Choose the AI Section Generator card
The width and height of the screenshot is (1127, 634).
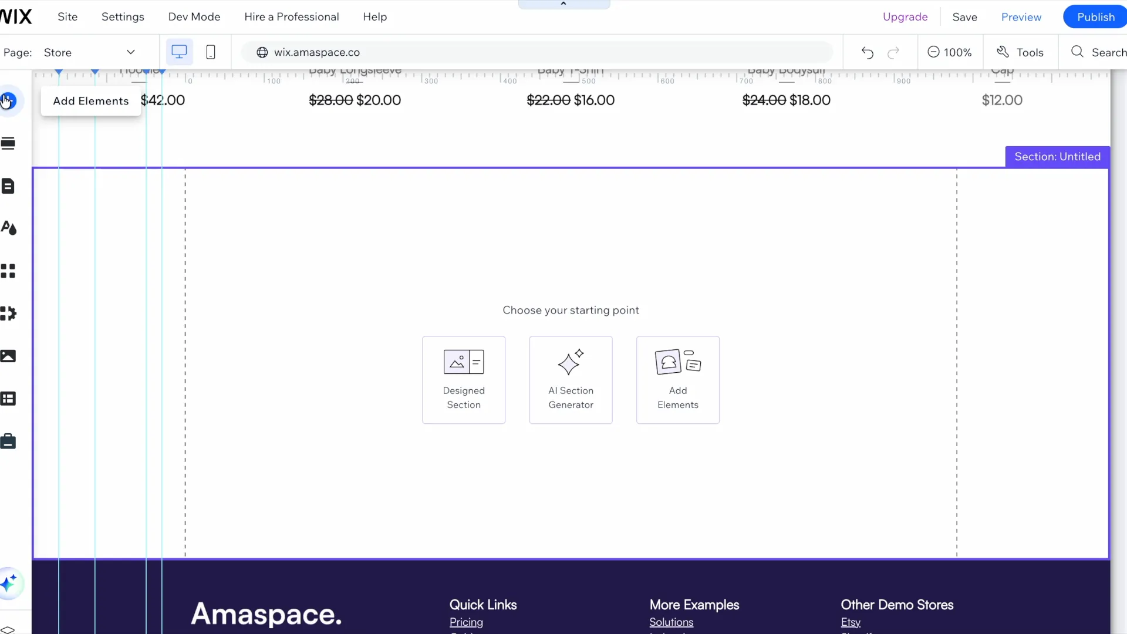[x=571, y=380]
